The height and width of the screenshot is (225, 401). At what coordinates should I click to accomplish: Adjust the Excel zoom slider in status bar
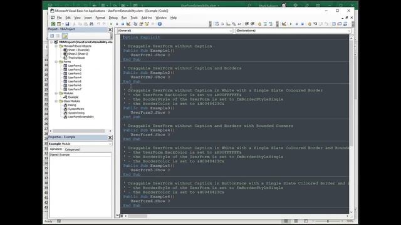coord(328,221)
